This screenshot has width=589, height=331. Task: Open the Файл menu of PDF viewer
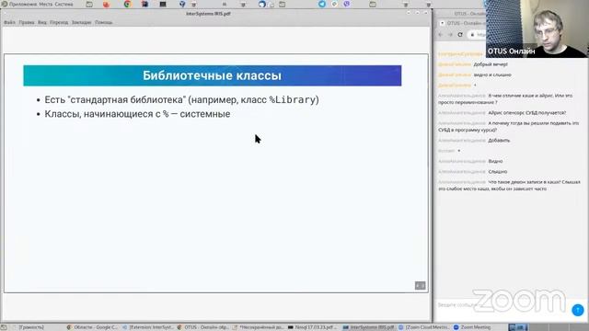click(9, 22)
